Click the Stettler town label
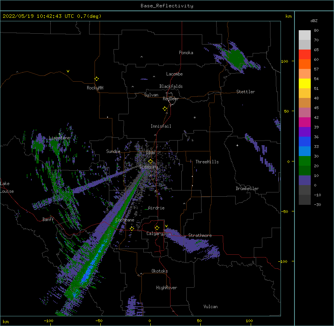334x326 pixels. pyautogui.click(x=246, y=92)
